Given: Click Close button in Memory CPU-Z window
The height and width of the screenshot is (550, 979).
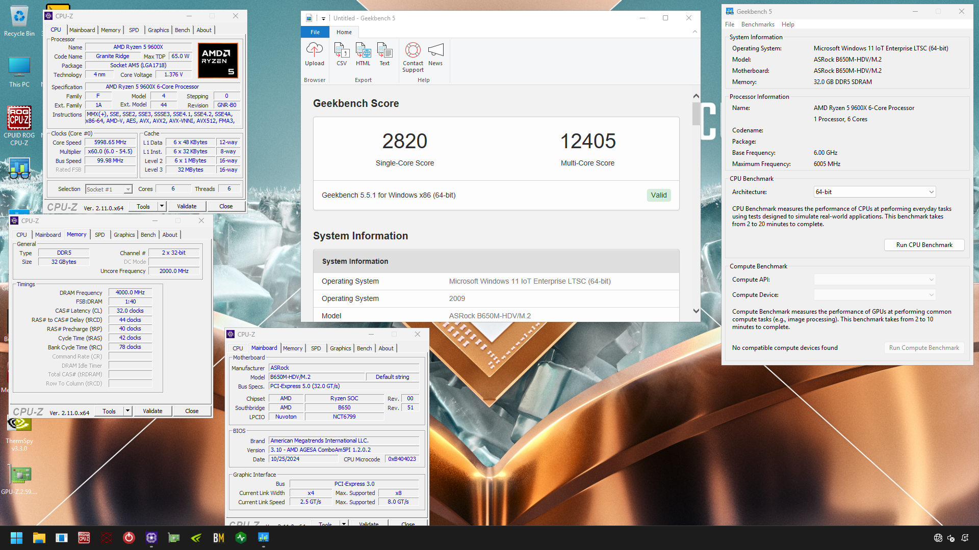Looking at the screenshot, I should point(192,411).
